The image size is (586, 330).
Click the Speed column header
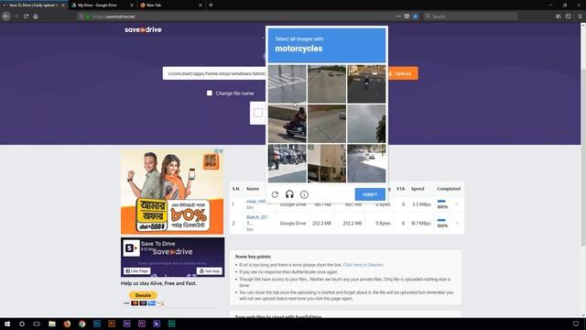point(418,189)
